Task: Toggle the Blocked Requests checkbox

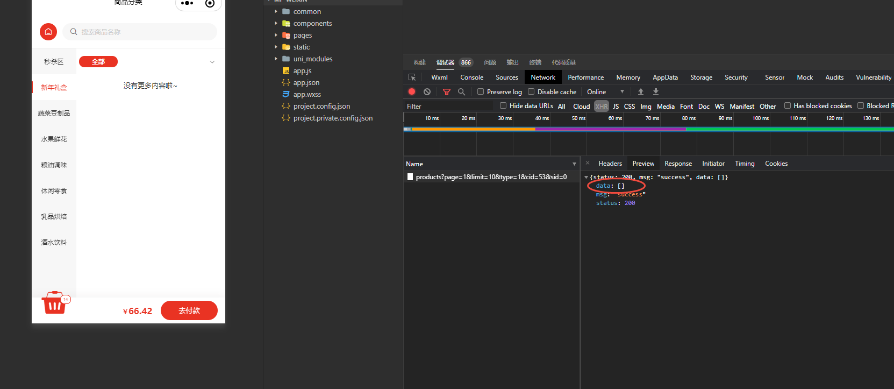Action: (861, 105)
